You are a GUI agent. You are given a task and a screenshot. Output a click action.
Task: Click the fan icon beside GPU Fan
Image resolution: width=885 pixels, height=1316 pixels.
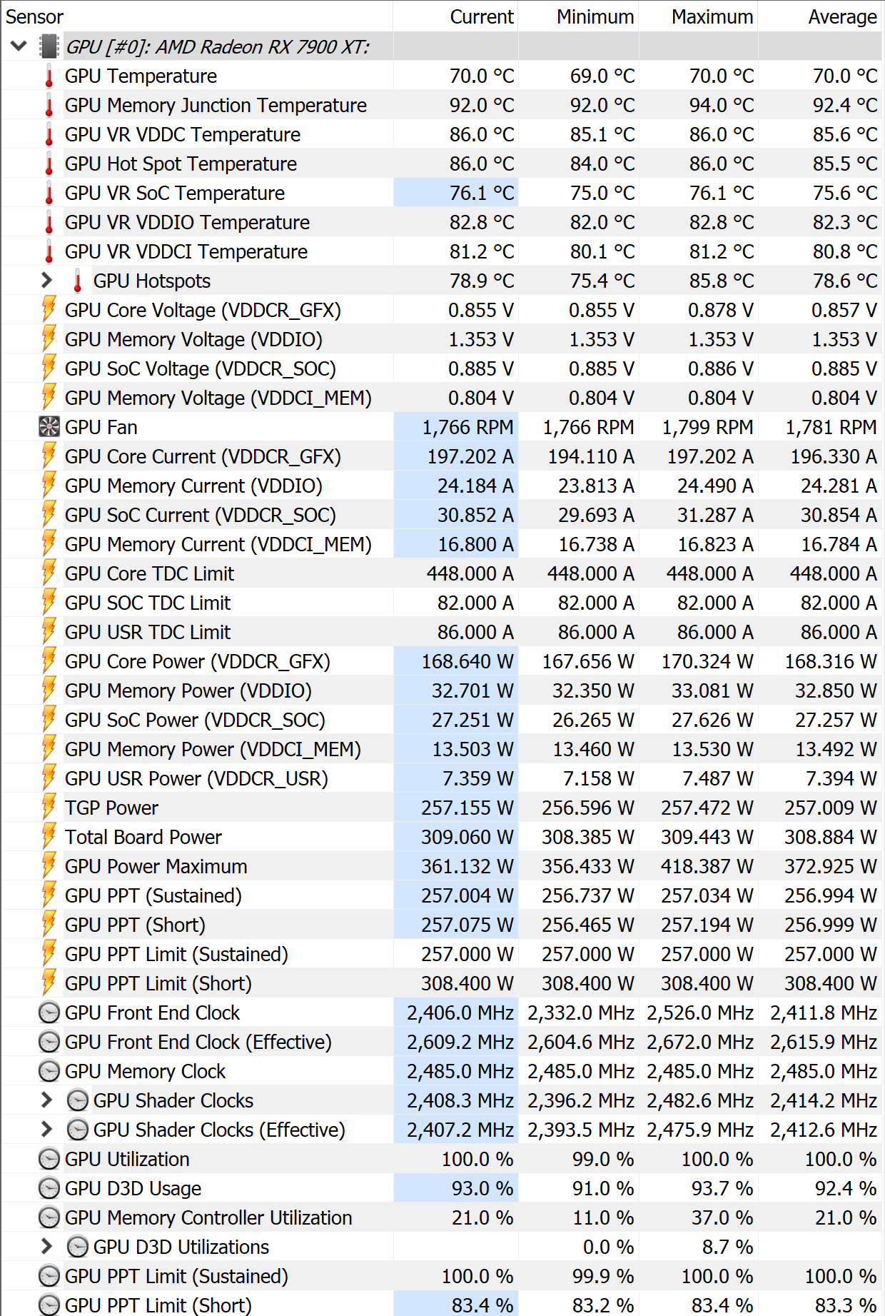click(x=49, y=427)
